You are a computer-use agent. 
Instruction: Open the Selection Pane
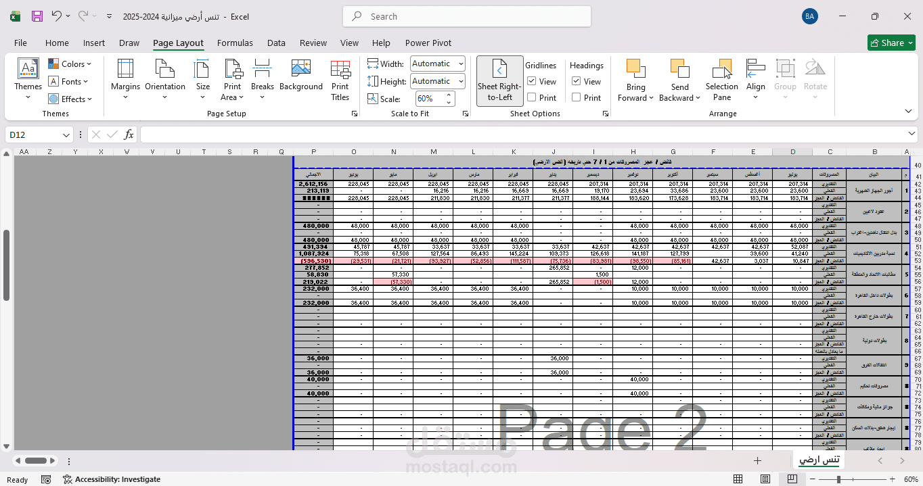point(722,80)
